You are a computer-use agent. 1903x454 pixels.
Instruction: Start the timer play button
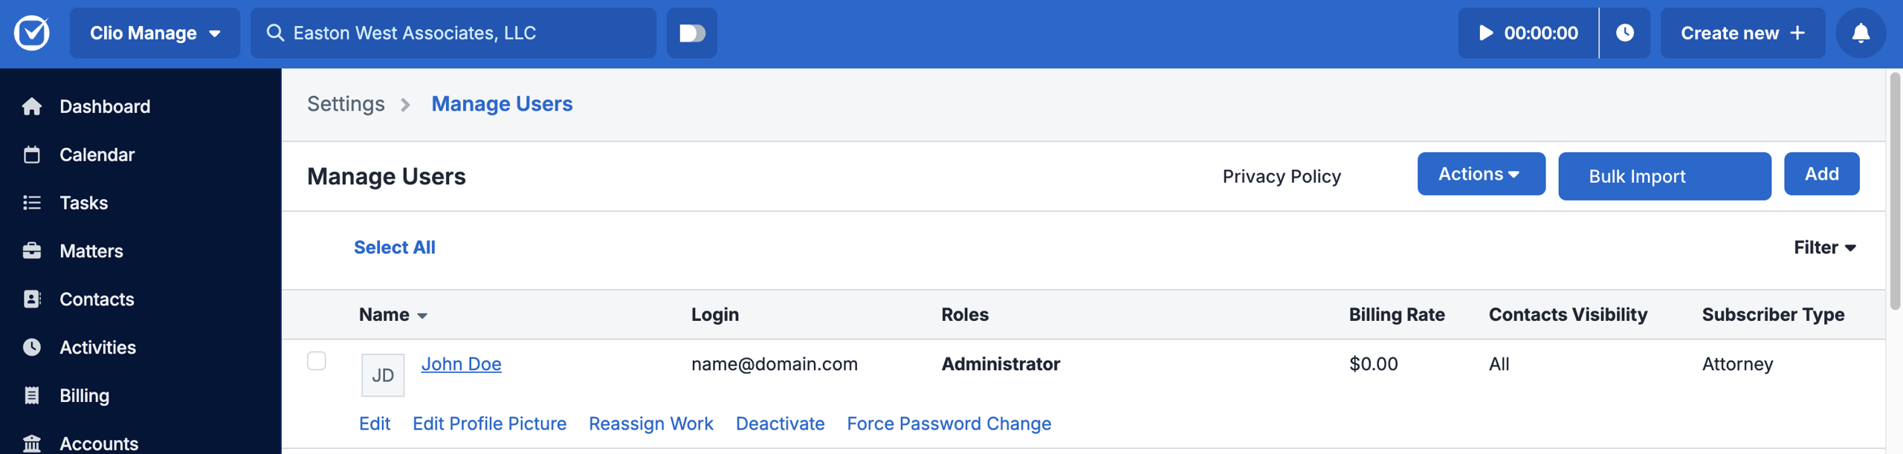[x=1485, y=33]
